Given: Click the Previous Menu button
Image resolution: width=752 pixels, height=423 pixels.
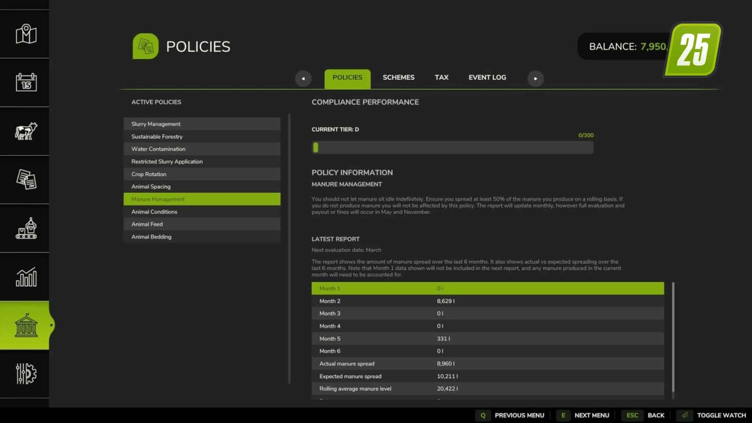Looking at the screenshot, I should [x=519, y=415].
